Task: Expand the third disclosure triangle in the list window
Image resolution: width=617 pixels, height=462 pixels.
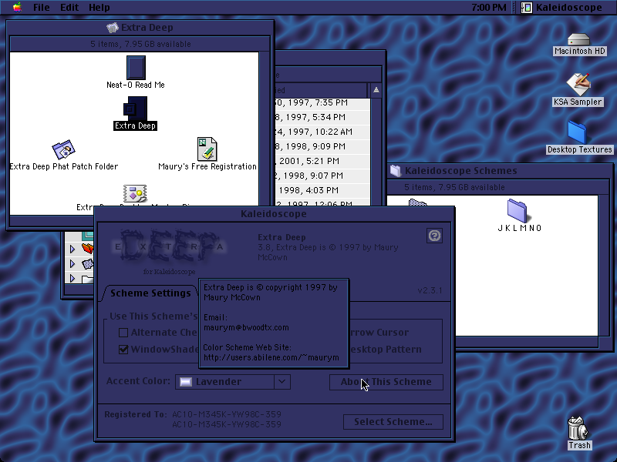Action: tap(72, 279)
